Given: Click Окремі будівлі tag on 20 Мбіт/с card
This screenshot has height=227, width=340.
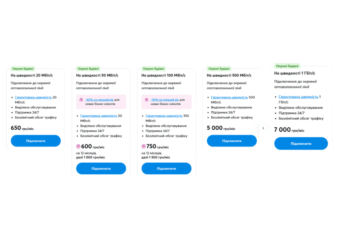Looking at the screenshot, I should [23, 68].
